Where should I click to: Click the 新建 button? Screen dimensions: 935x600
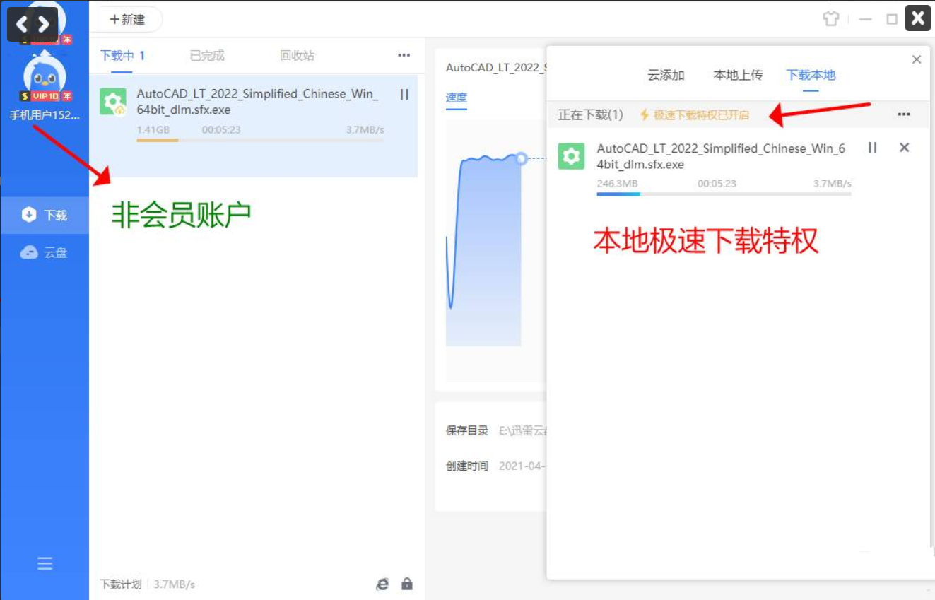click(x=127, y=19)
